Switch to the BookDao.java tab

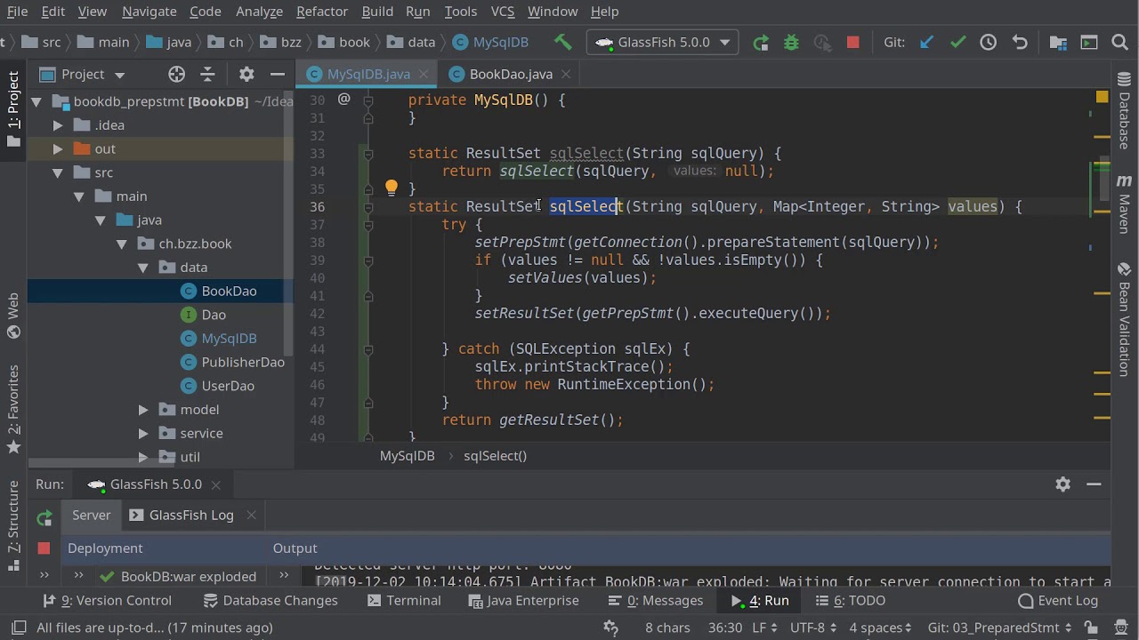[x=511, y=74]
